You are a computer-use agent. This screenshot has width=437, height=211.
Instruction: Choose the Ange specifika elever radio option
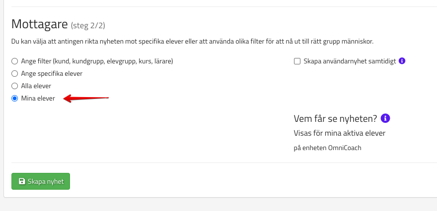tap(14, 73)
